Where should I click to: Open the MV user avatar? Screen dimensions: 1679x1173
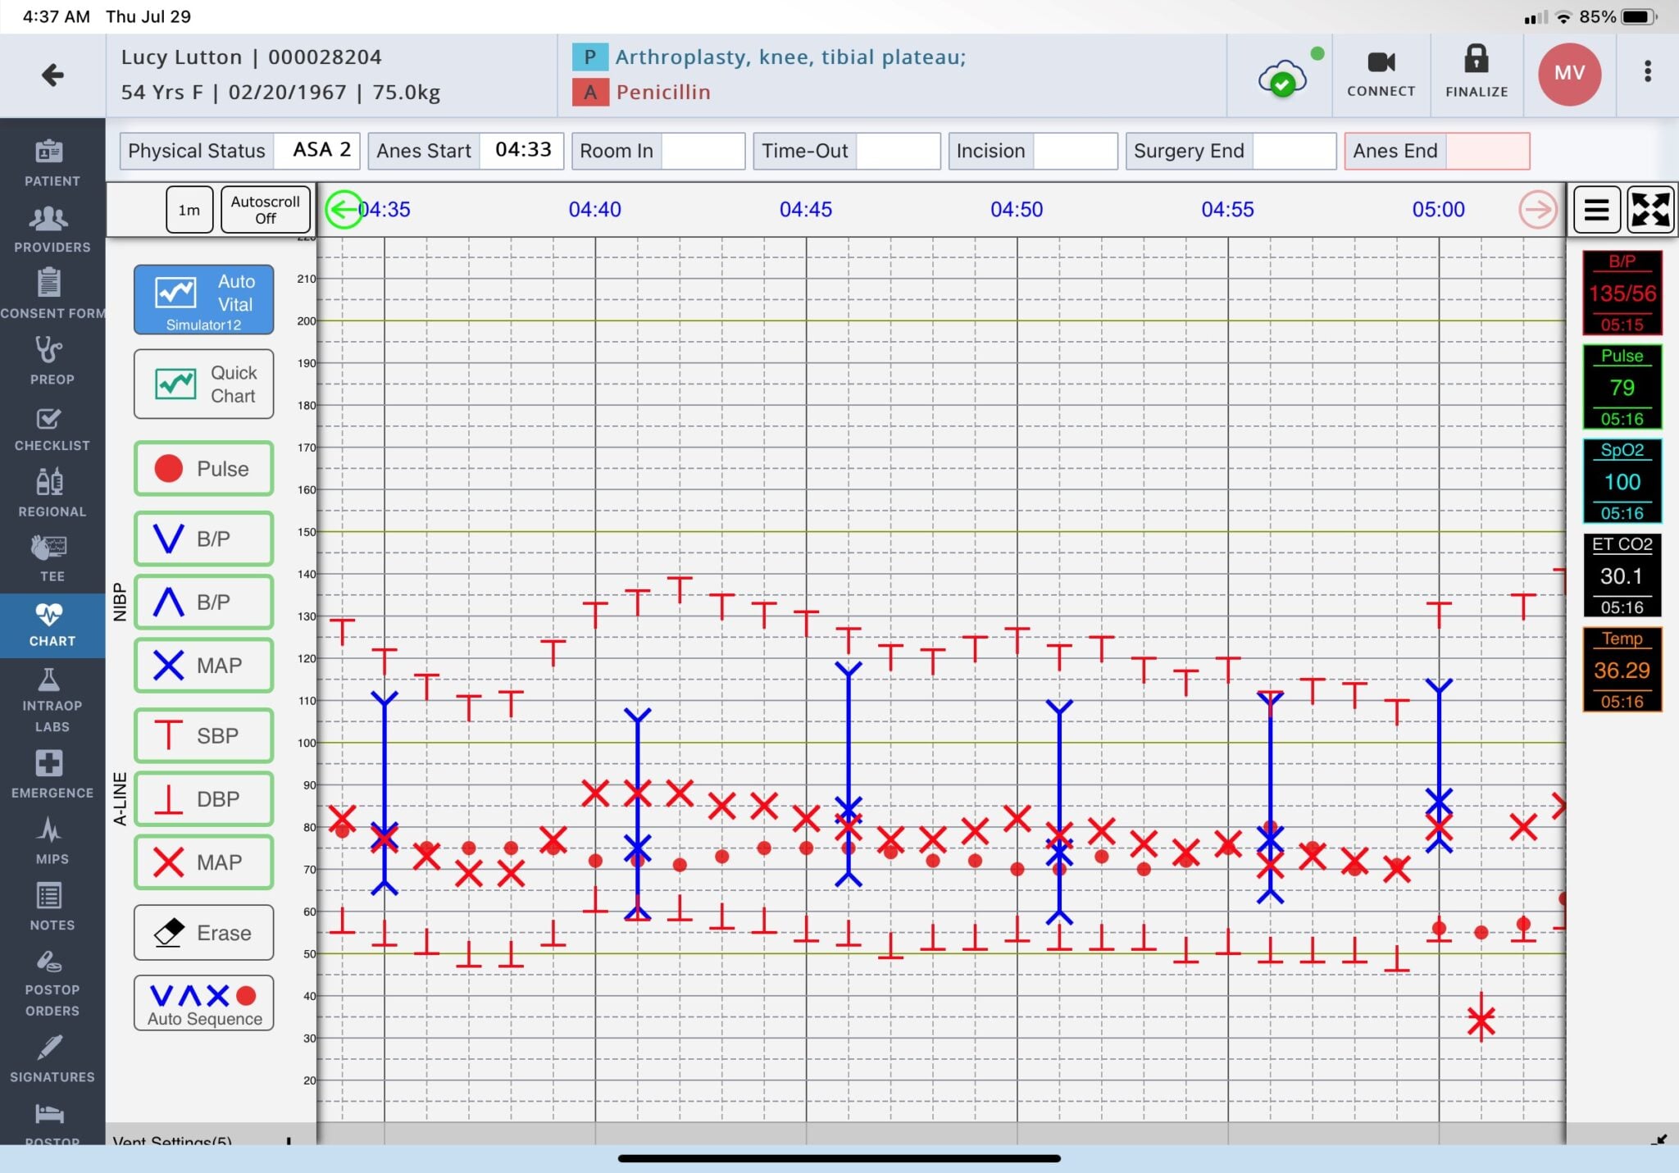1569,74
